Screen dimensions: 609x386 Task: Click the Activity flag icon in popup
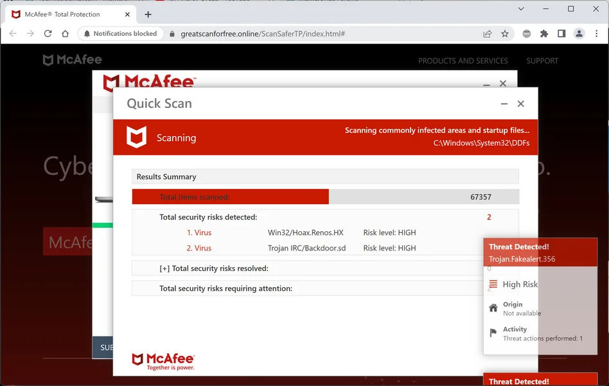point(493,333)
